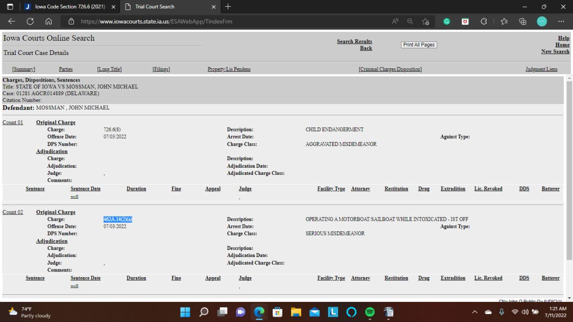Click the zoom out magnifier icon
573x322 pixels.
[410, 21]
